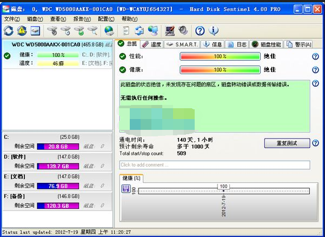This screenshot has width=325, height=237.
Task: Click the floppy-disk save icon on health graph
Action: pyautogui.click(x=126, y=189)
